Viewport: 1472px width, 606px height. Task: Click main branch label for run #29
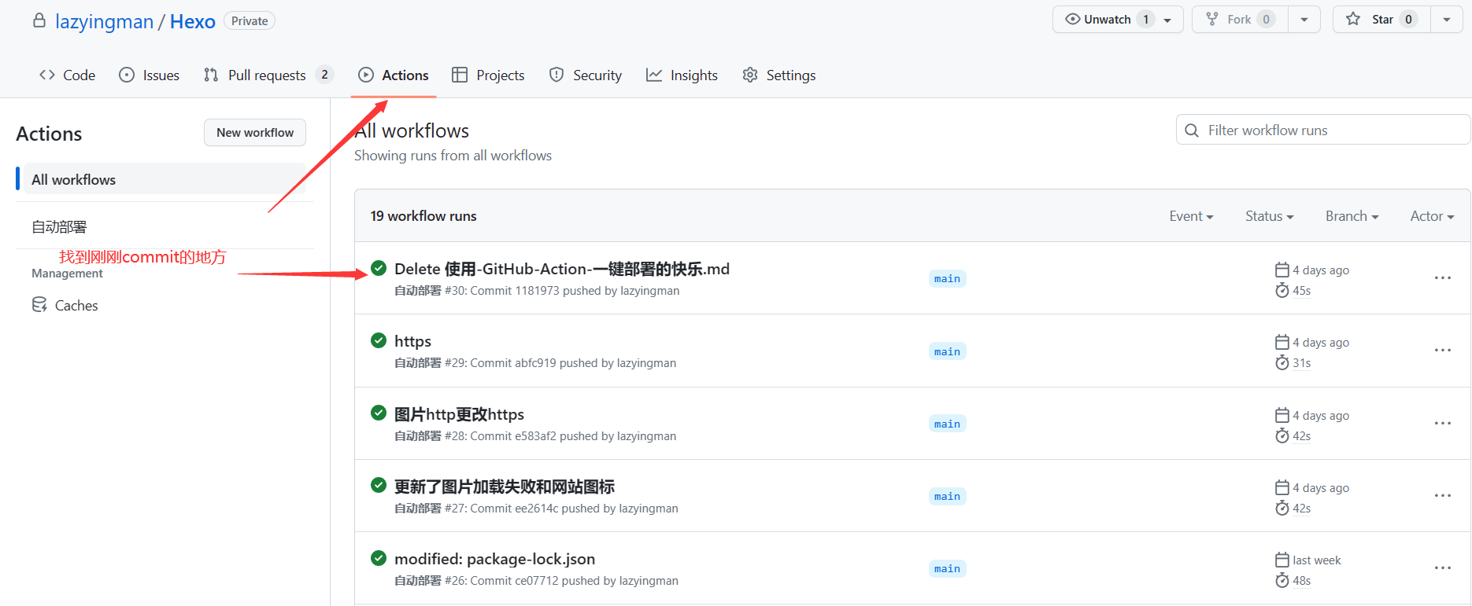(x=947, y=351)
